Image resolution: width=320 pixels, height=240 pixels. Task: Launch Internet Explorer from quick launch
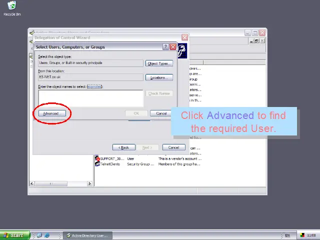coord(47,235)
